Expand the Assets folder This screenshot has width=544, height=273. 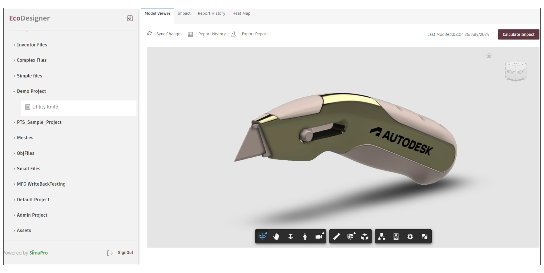(x=14, y=231)
